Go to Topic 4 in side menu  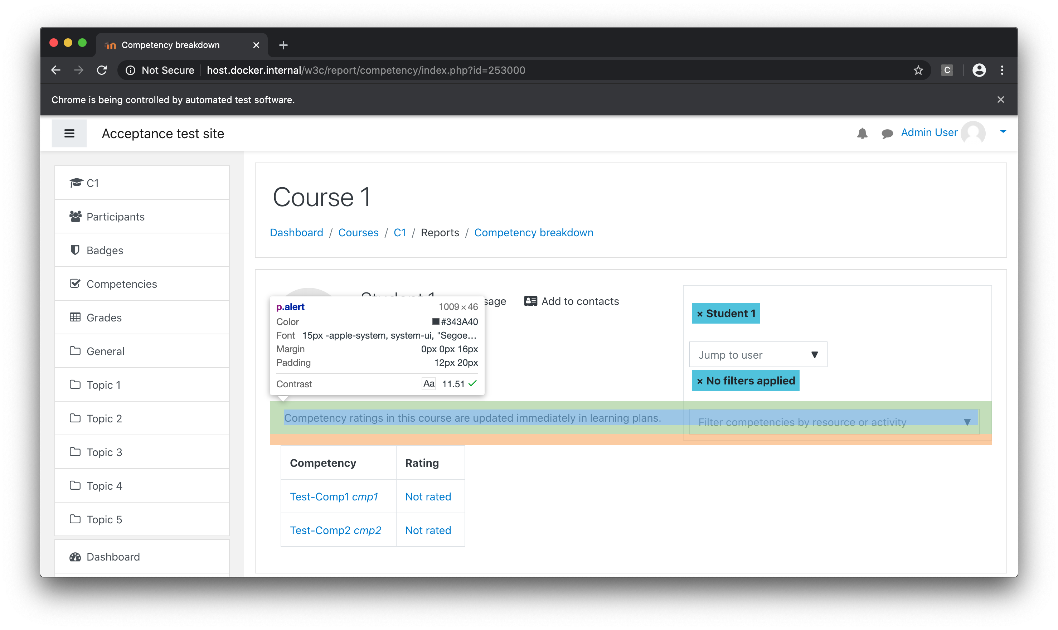coord(142,486)
